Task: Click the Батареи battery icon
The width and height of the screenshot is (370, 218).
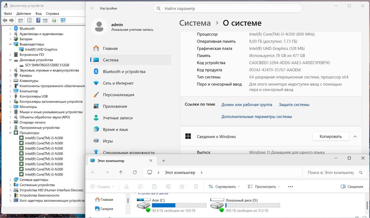Action: 16,39
